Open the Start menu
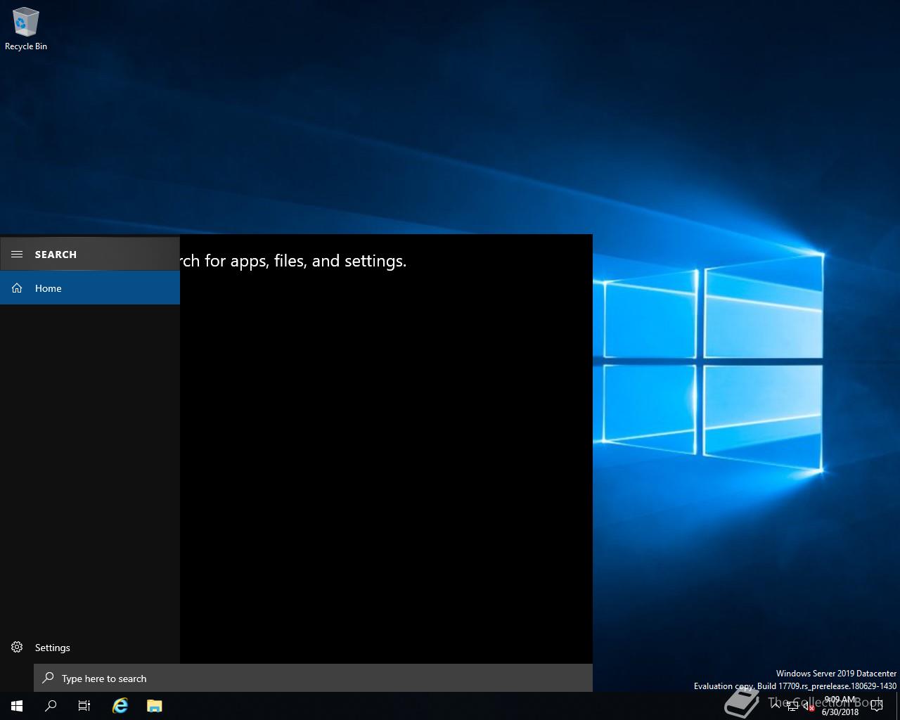This screenshot has height=720, width=900. click(17, 706)
